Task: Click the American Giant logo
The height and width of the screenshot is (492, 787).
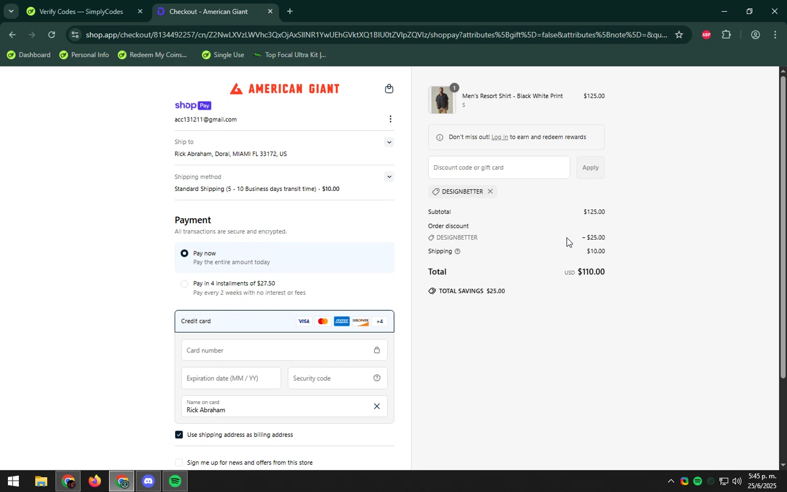Action: 284,89
